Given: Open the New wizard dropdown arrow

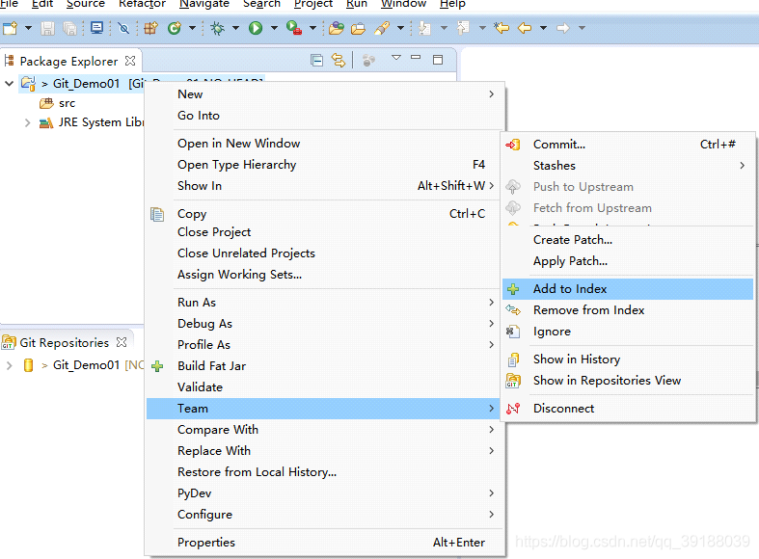Looking at the screenshot, I should point(28,28).
